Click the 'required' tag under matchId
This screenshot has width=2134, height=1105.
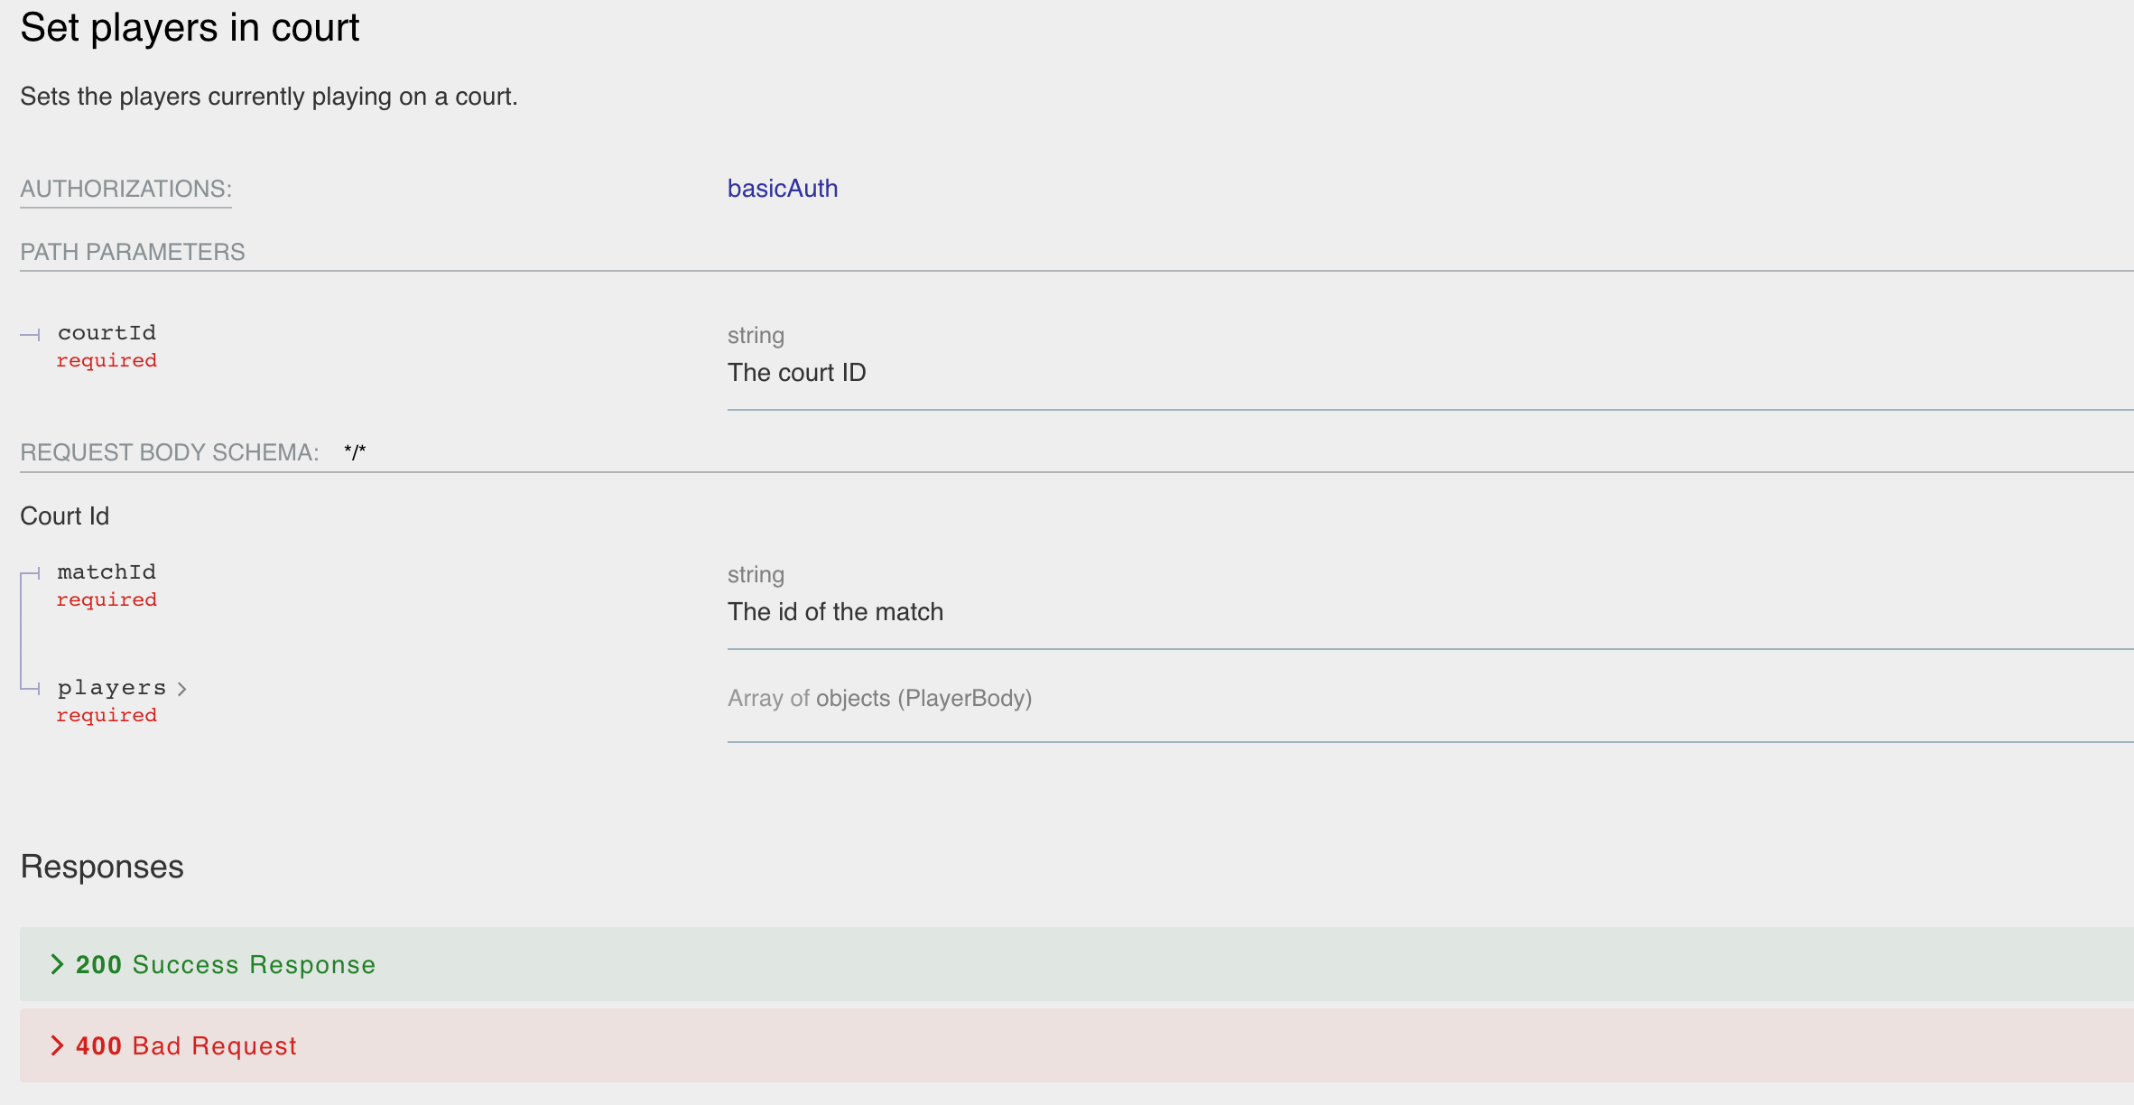pos(107,599)
